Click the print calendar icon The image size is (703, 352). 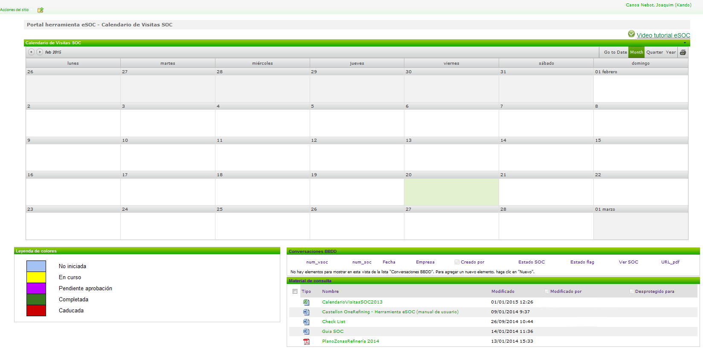(683, 52)
